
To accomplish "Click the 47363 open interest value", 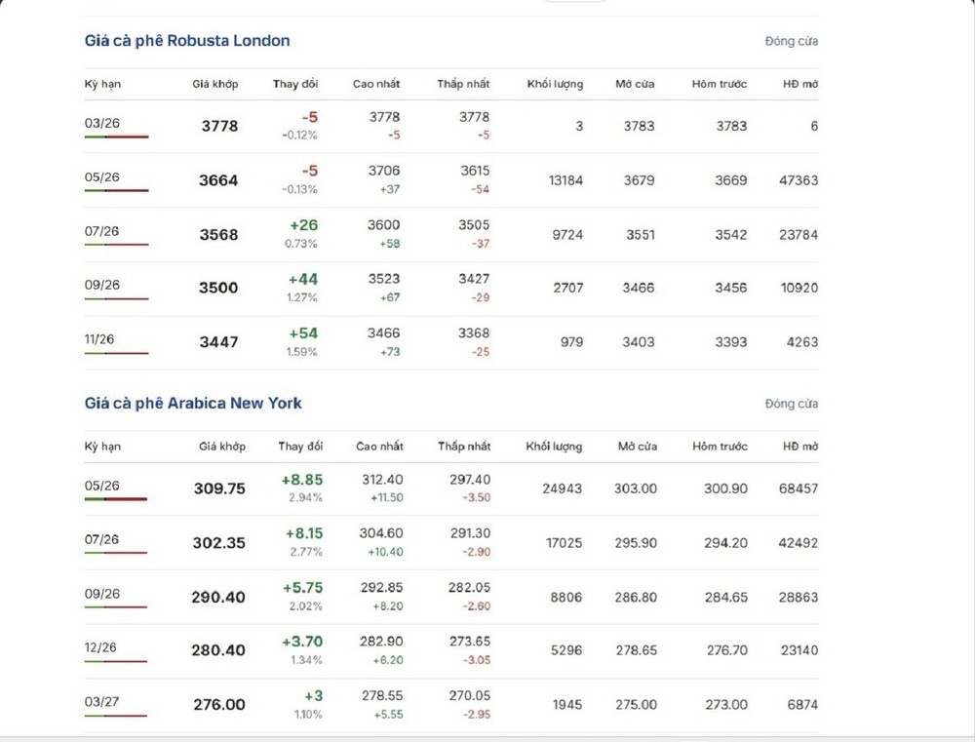I will (x=799, y=180).
